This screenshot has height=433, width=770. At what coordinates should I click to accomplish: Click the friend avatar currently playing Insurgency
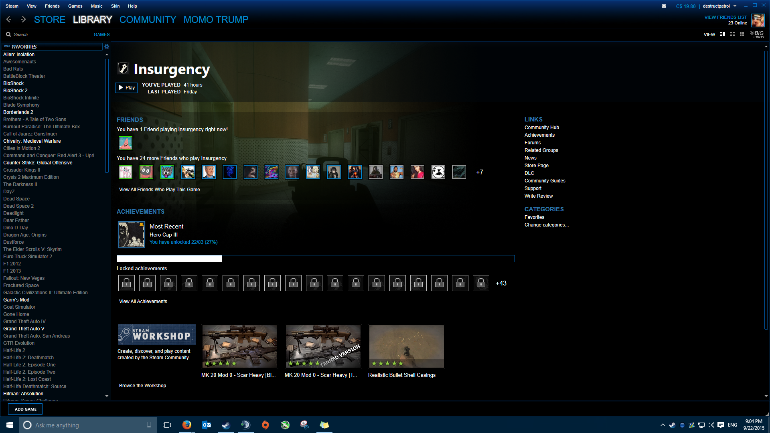(x=126, y=143)
